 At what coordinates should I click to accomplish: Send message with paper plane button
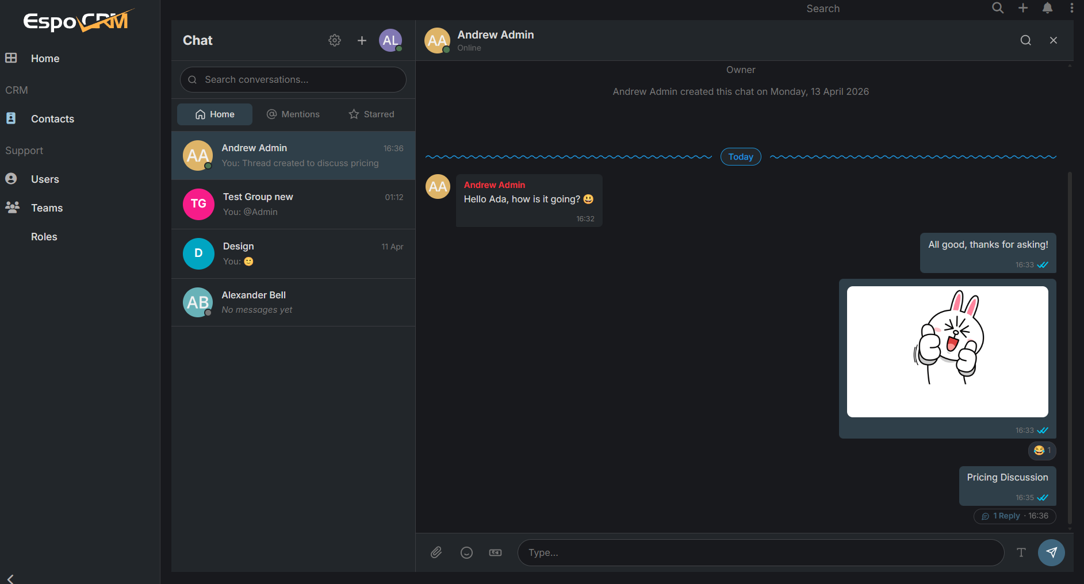[1051, 552]
